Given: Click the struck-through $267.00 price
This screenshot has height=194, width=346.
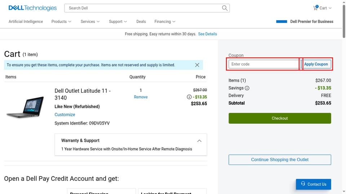Looking at the screenshot, I should pos(200,90).
